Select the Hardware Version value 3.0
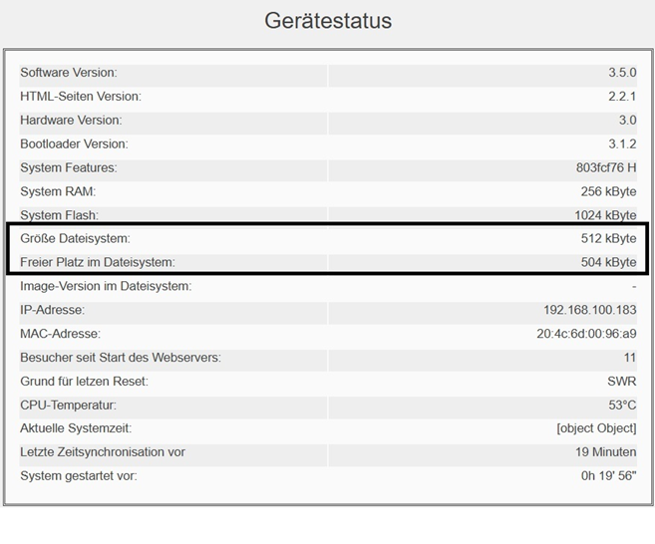 tap(627, 120)
